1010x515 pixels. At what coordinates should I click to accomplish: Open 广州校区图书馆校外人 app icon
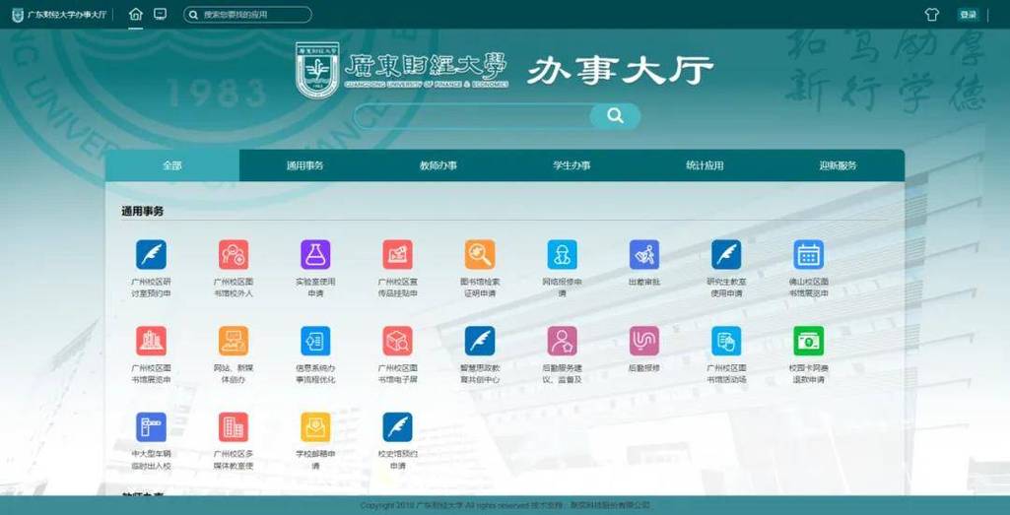pyautogui.click(x=234, y=254)
